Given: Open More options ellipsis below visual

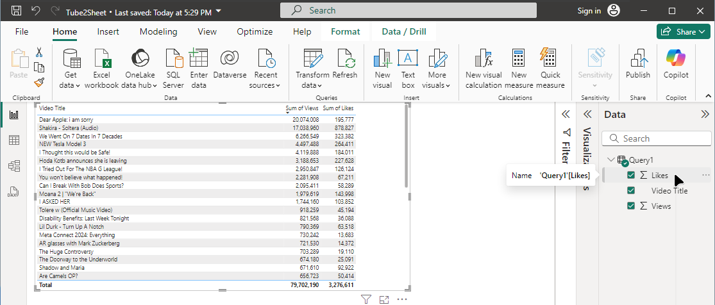Looking at the screenshot, I should click(x=401, y=299).
